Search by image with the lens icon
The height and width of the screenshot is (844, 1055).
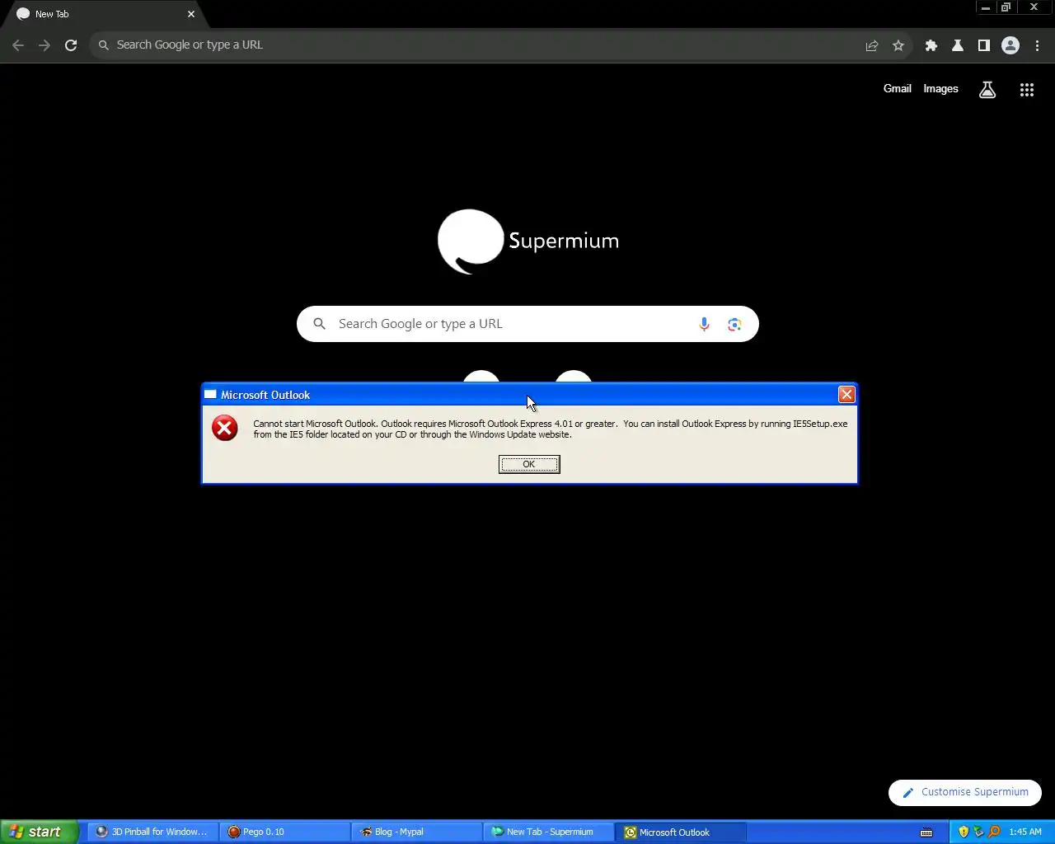tap(734, 324)
